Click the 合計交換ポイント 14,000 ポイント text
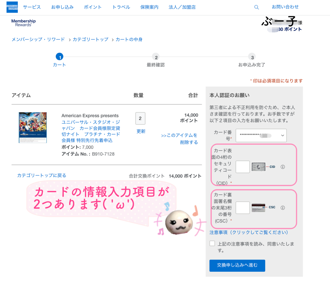330x283 pixels. pyautogui.click(x=165, y=176)
